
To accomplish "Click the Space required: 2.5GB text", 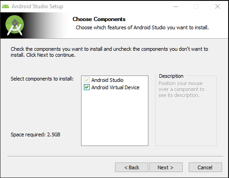I will pyautogui.click(x=35, y=135).
